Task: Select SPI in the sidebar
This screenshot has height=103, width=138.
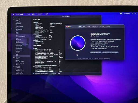Action: point(17,35)
